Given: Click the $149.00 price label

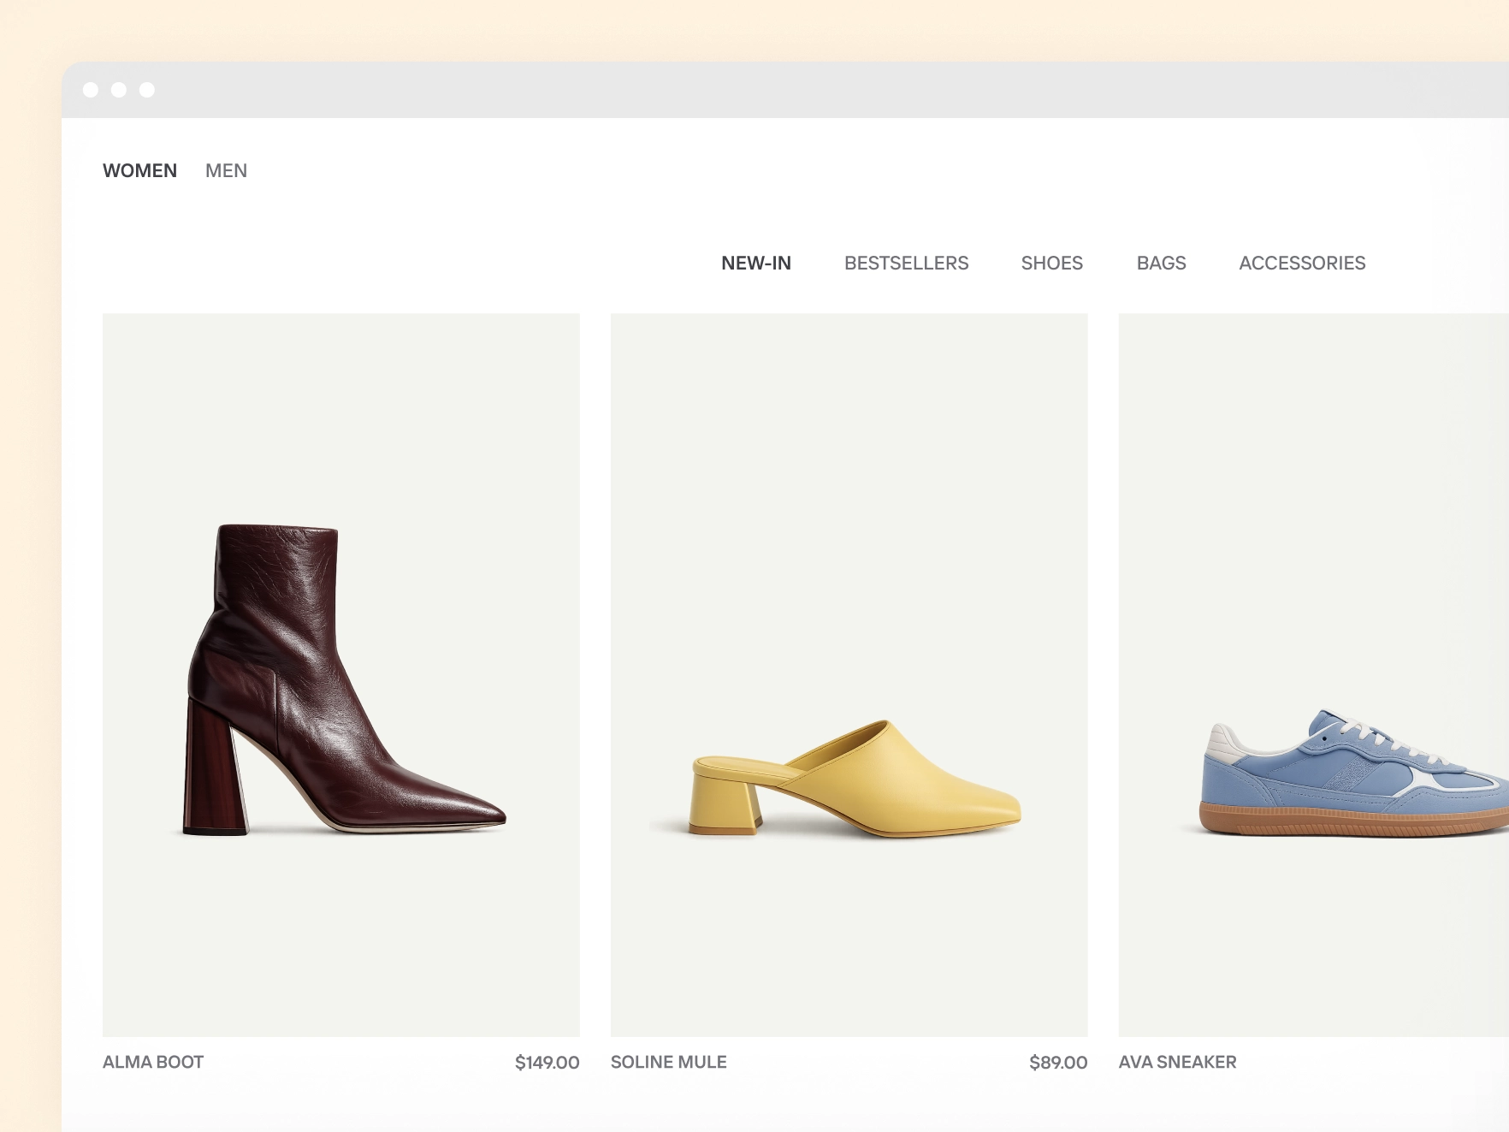Looking at the screenshot, I should tap(547, 1062).
